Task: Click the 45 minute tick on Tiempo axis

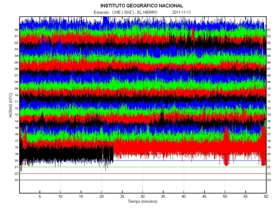Action: (x=204, y=196)
